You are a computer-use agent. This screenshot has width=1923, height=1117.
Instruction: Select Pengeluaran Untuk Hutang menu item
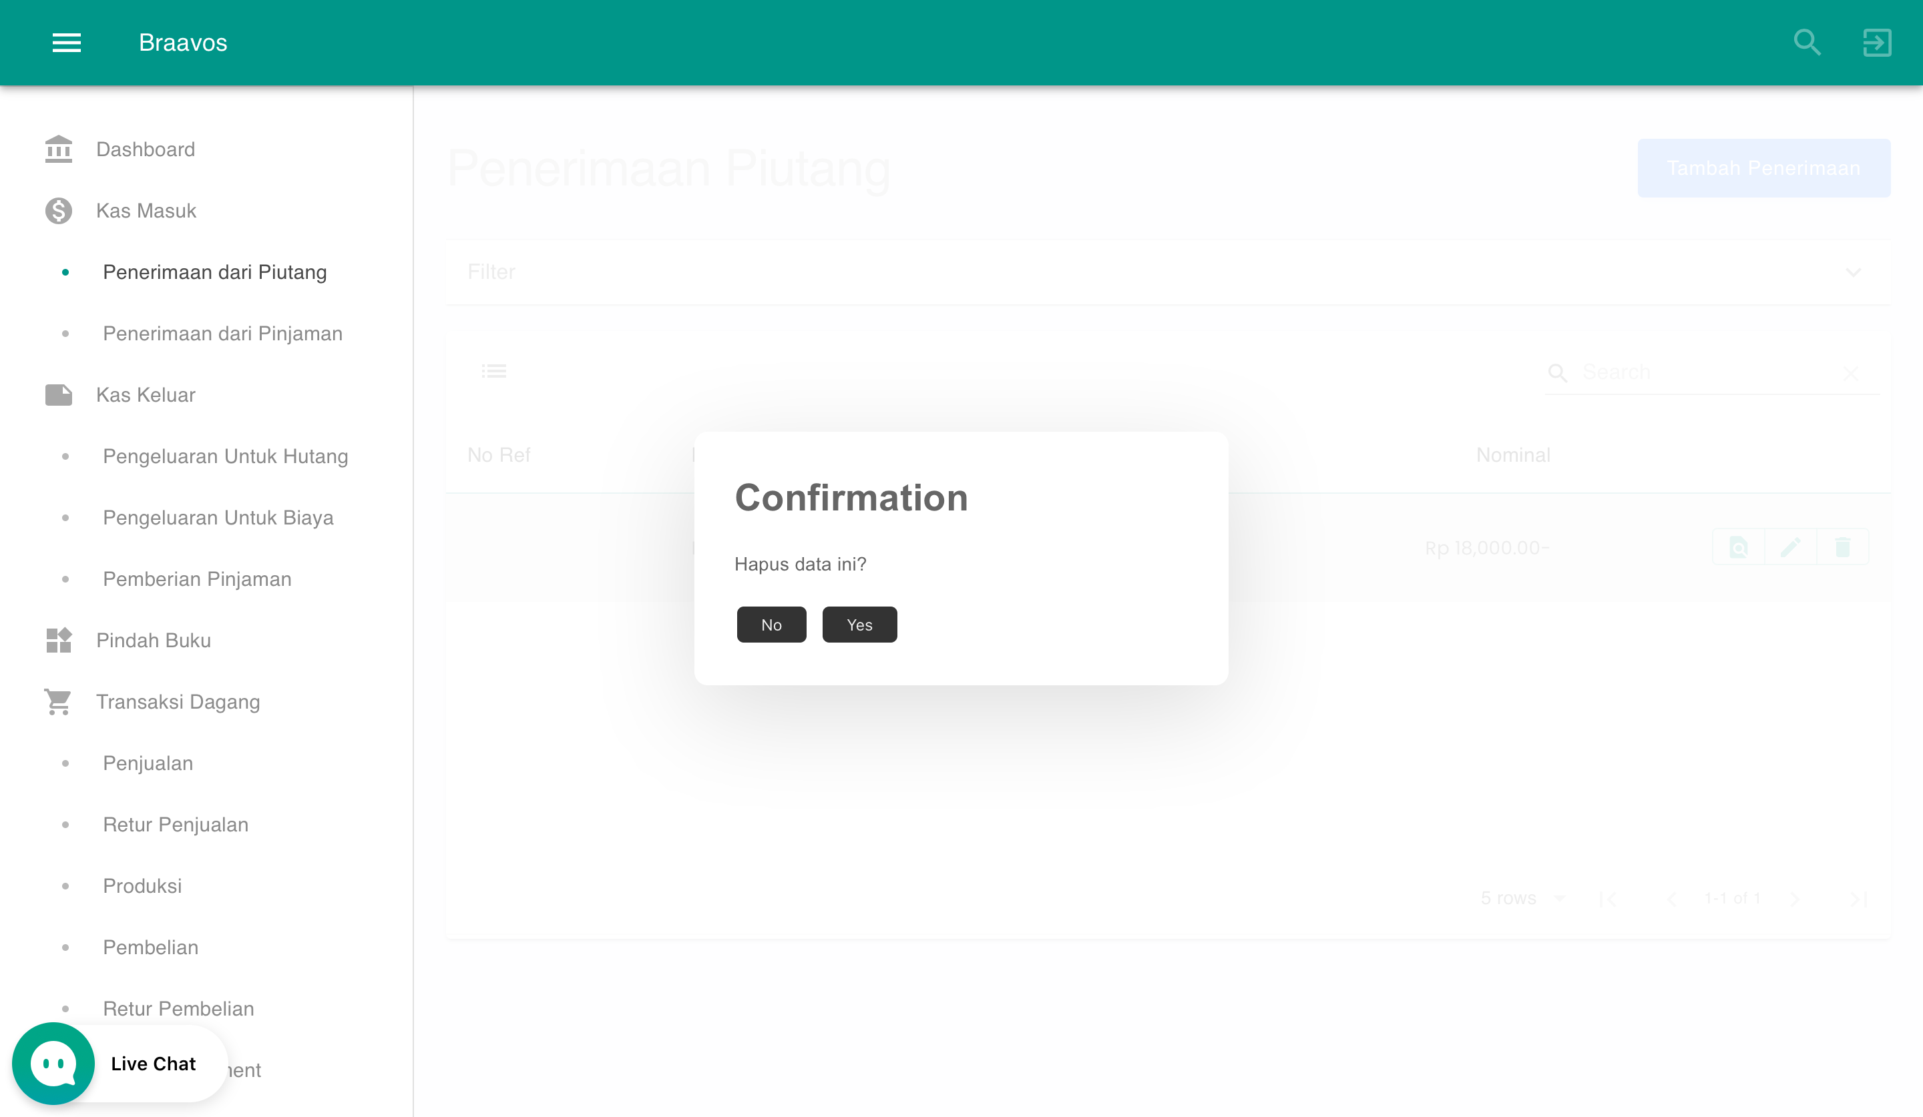coord(226,456)
